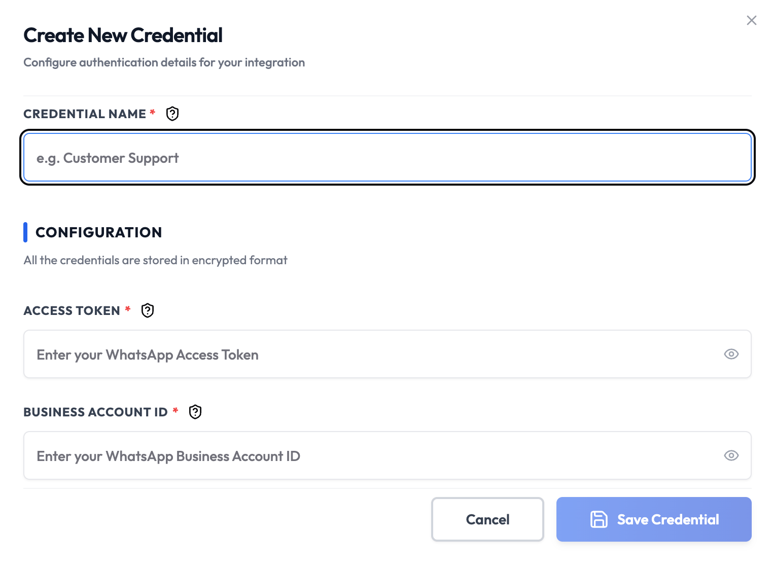The image size is (772, 567).
Task: Click the help shield icon beside Credential Name
Action: tap(172, 114)
